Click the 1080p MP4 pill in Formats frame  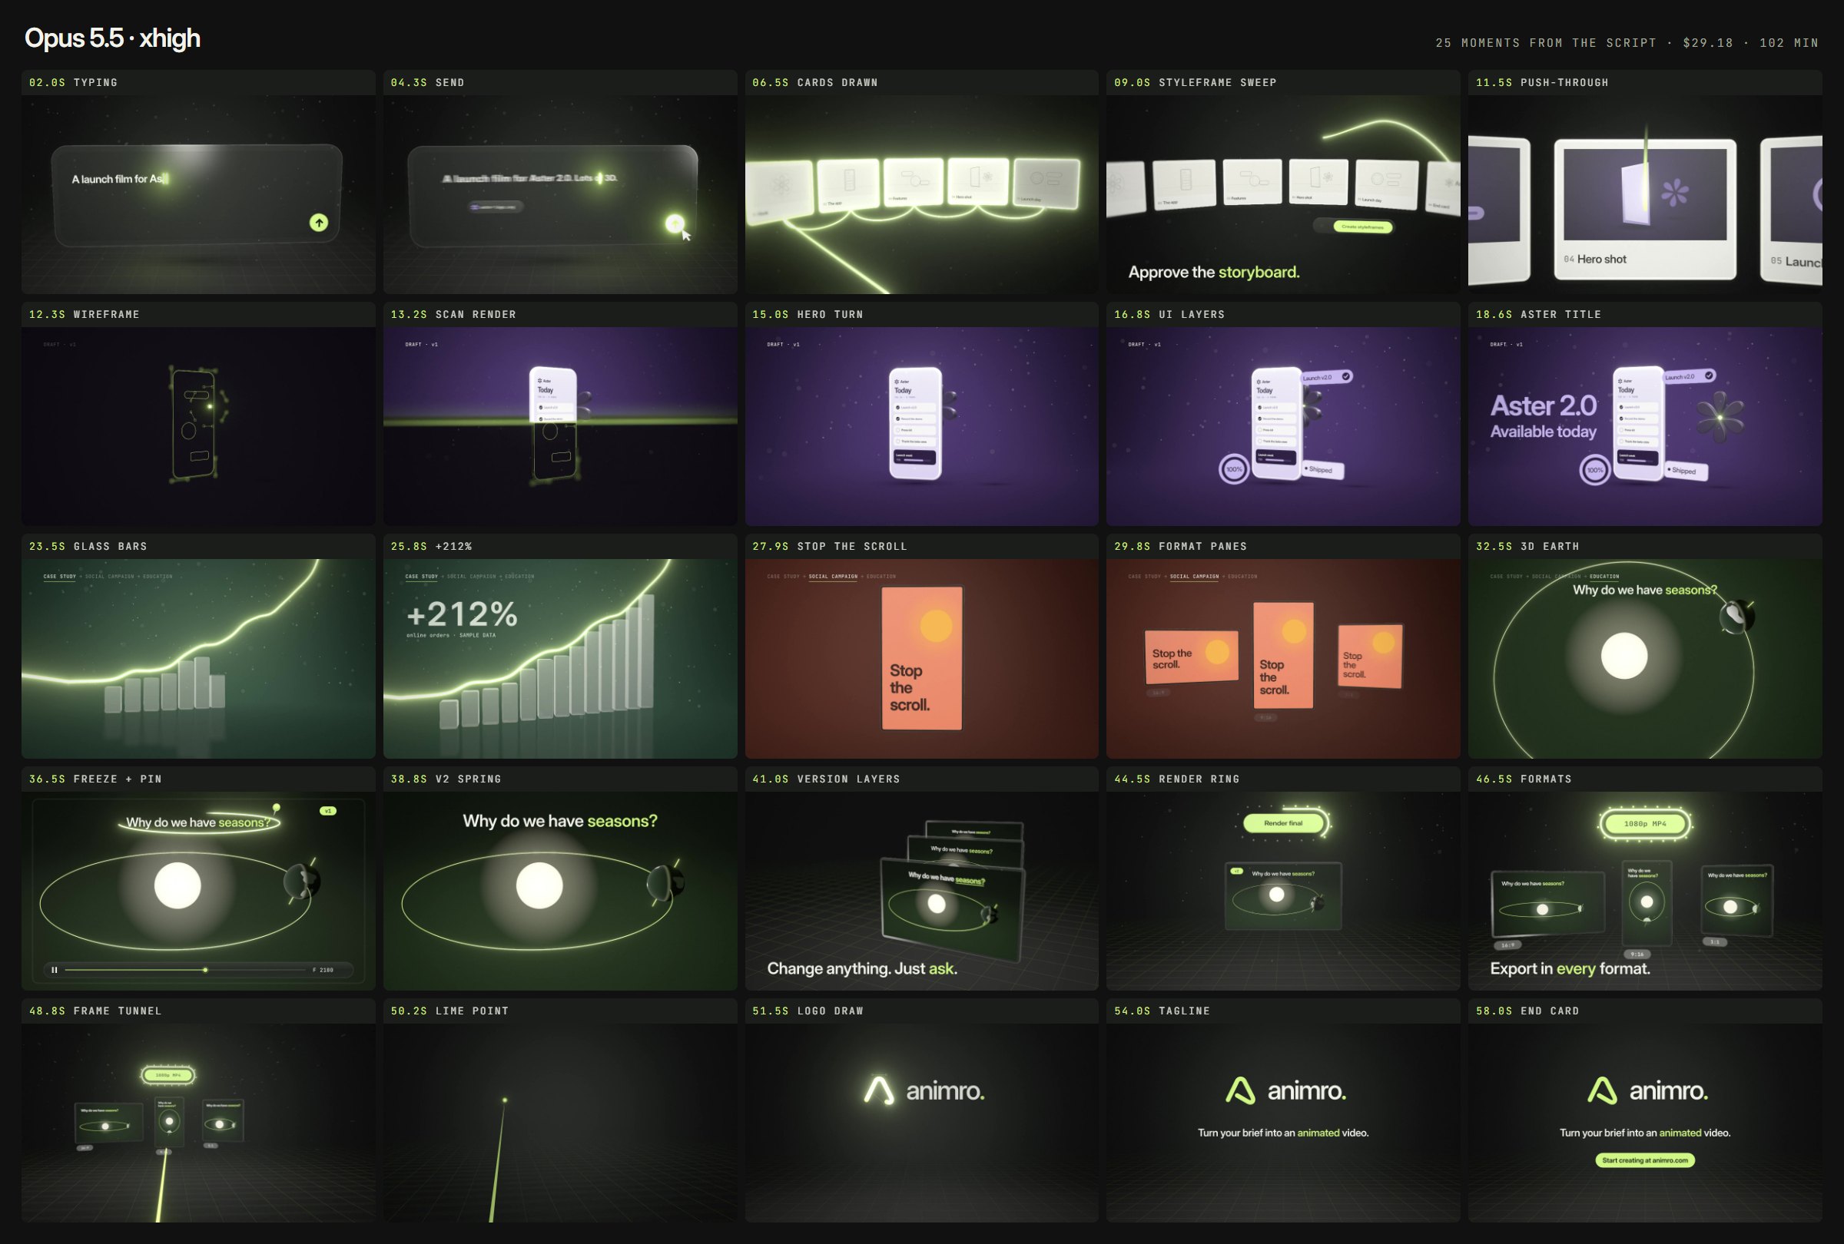click(1645, 824)
